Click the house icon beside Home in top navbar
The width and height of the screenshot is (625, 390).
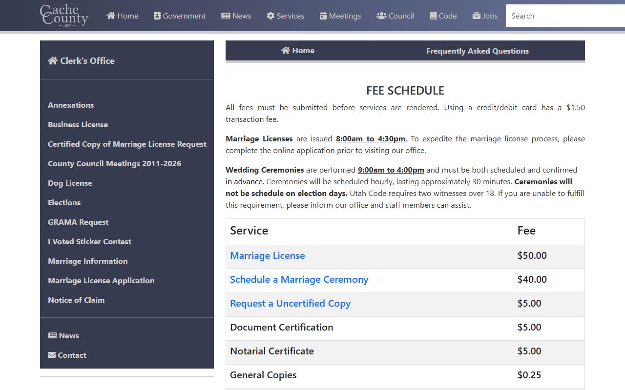point(111,16)
